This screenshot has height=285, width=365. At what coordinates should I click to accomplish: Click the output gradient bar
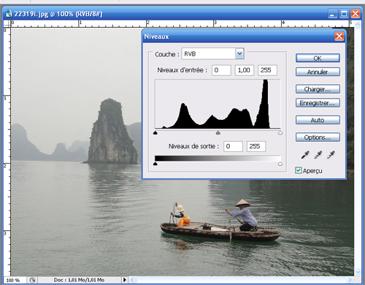[x=218, y=159]
